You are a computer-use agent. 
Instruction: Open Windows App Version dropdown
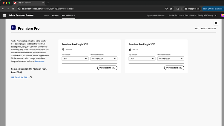pyautogui.click(x=75, y=59)
